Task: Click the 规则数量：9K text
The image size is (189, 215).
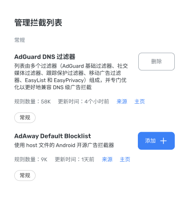Action: pos(31,159)
